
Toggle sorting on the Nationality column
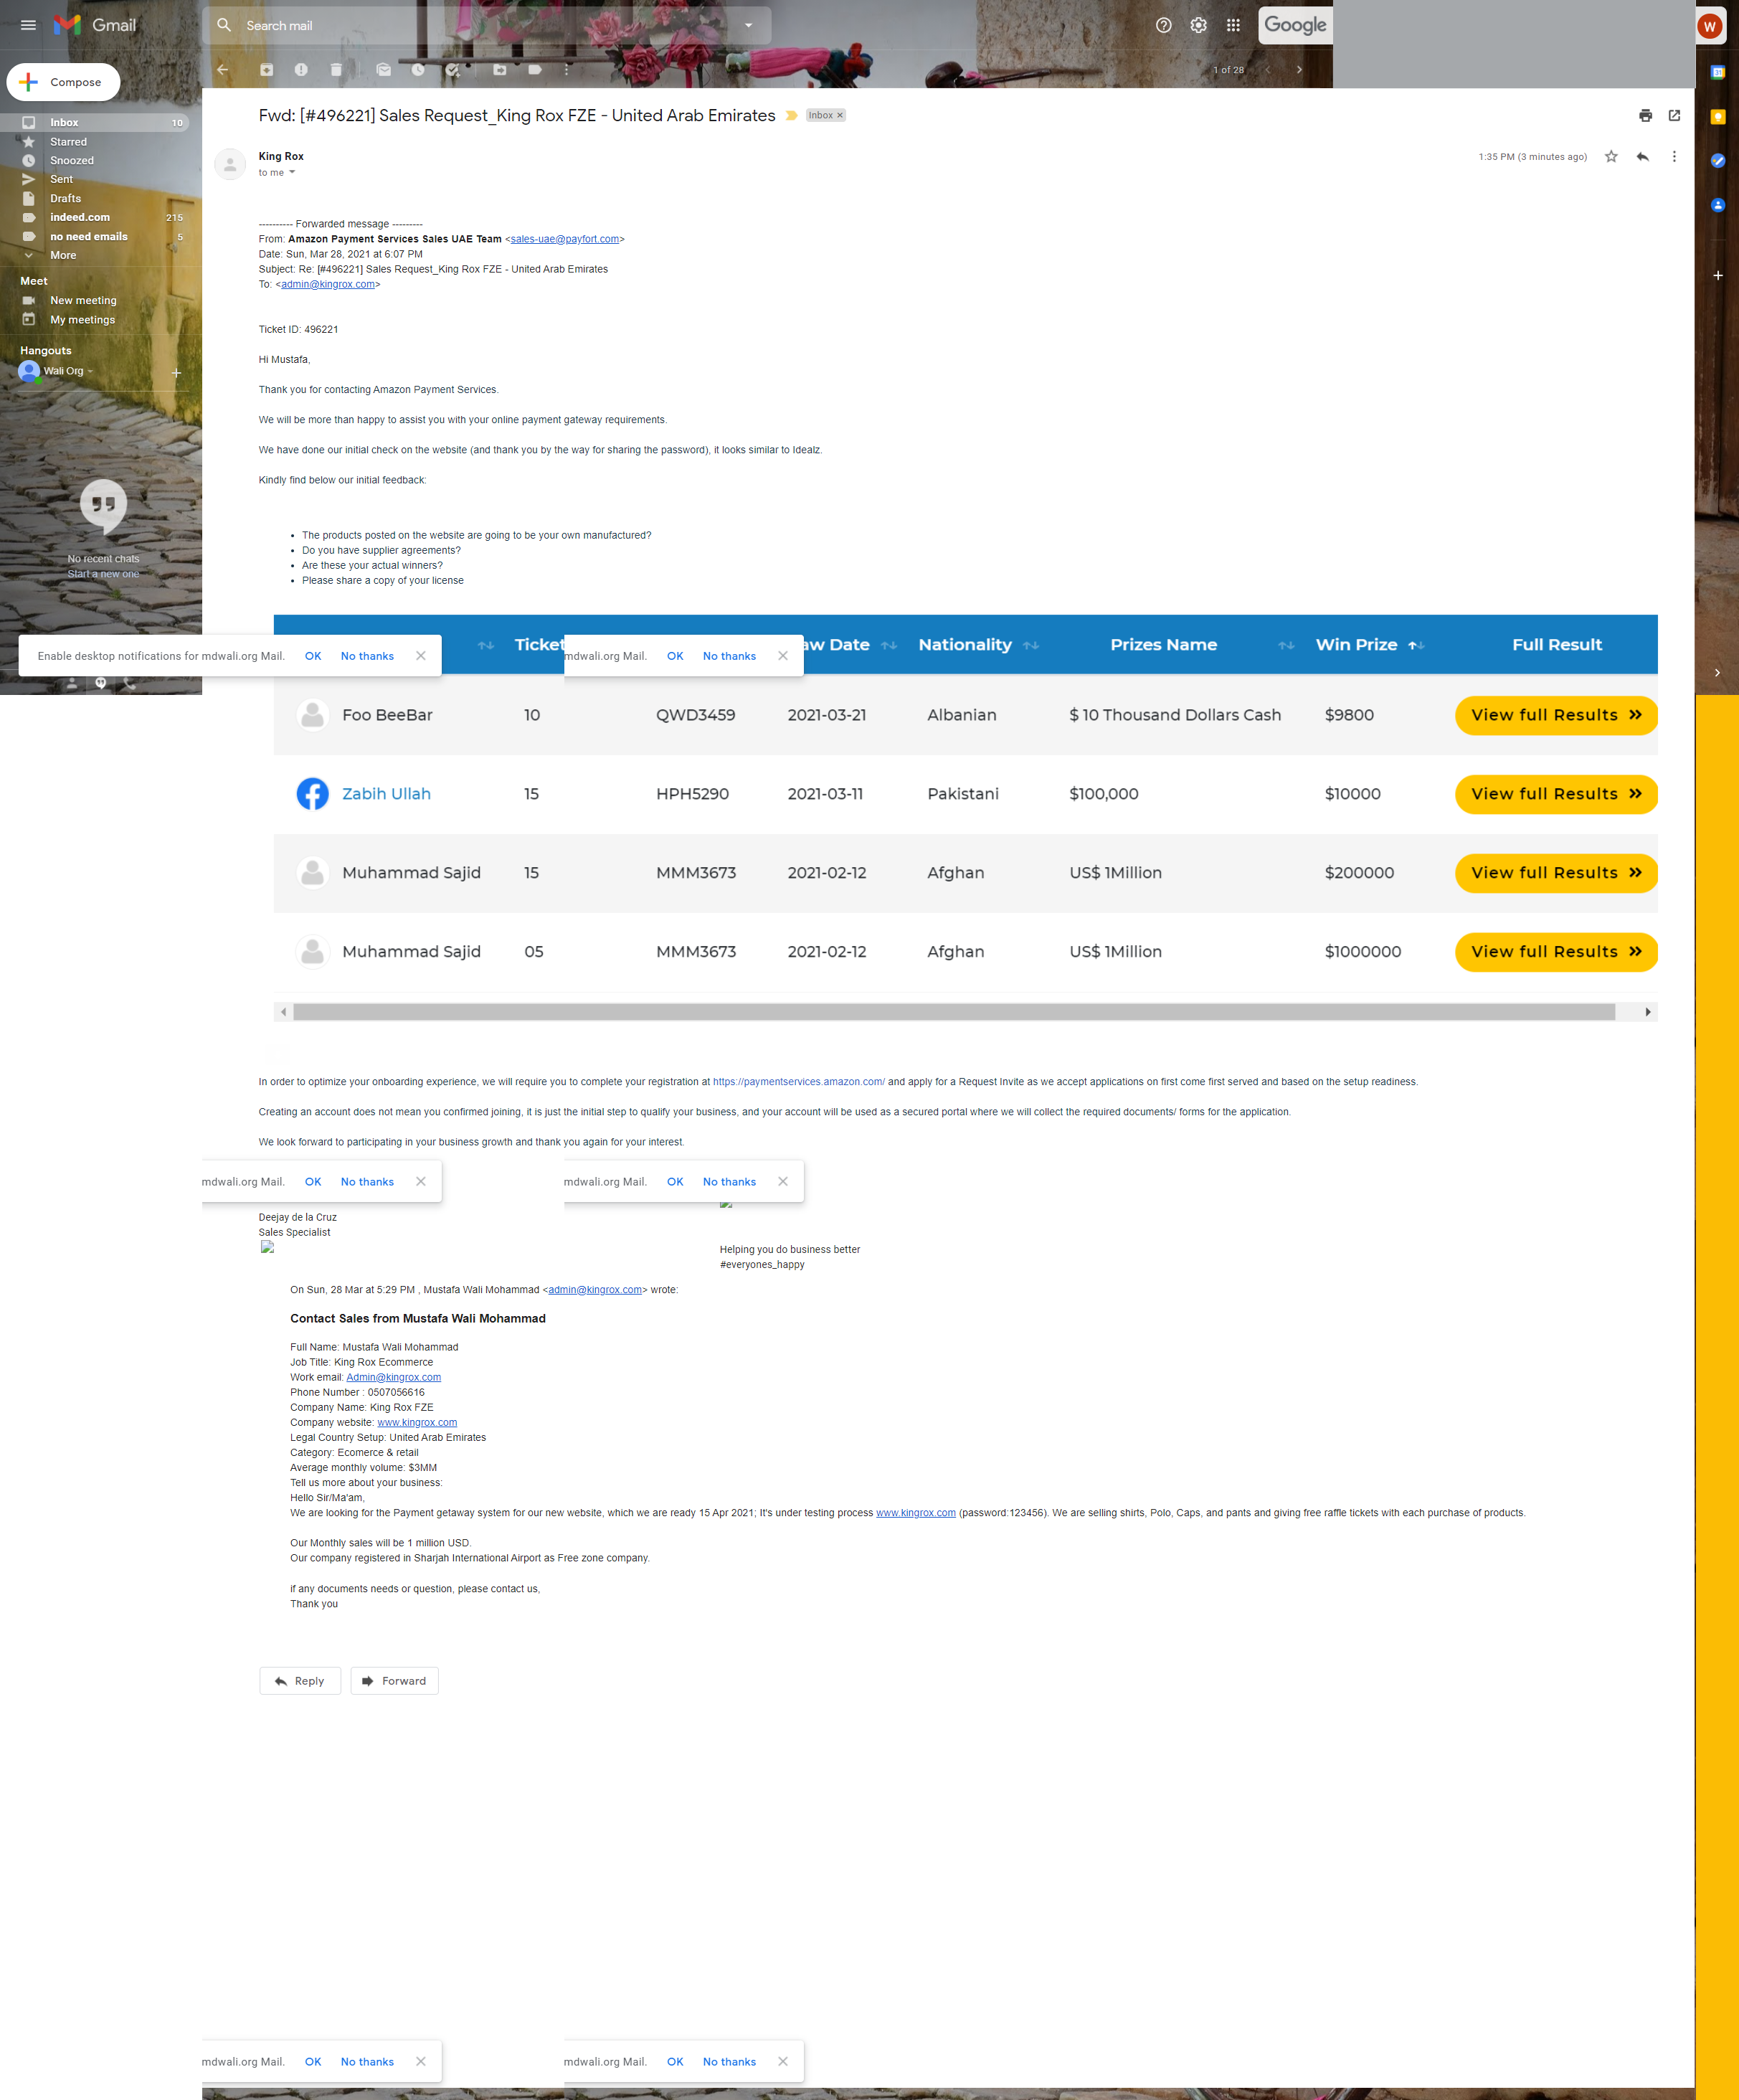pyautogui.click(x=1031, y=646)
